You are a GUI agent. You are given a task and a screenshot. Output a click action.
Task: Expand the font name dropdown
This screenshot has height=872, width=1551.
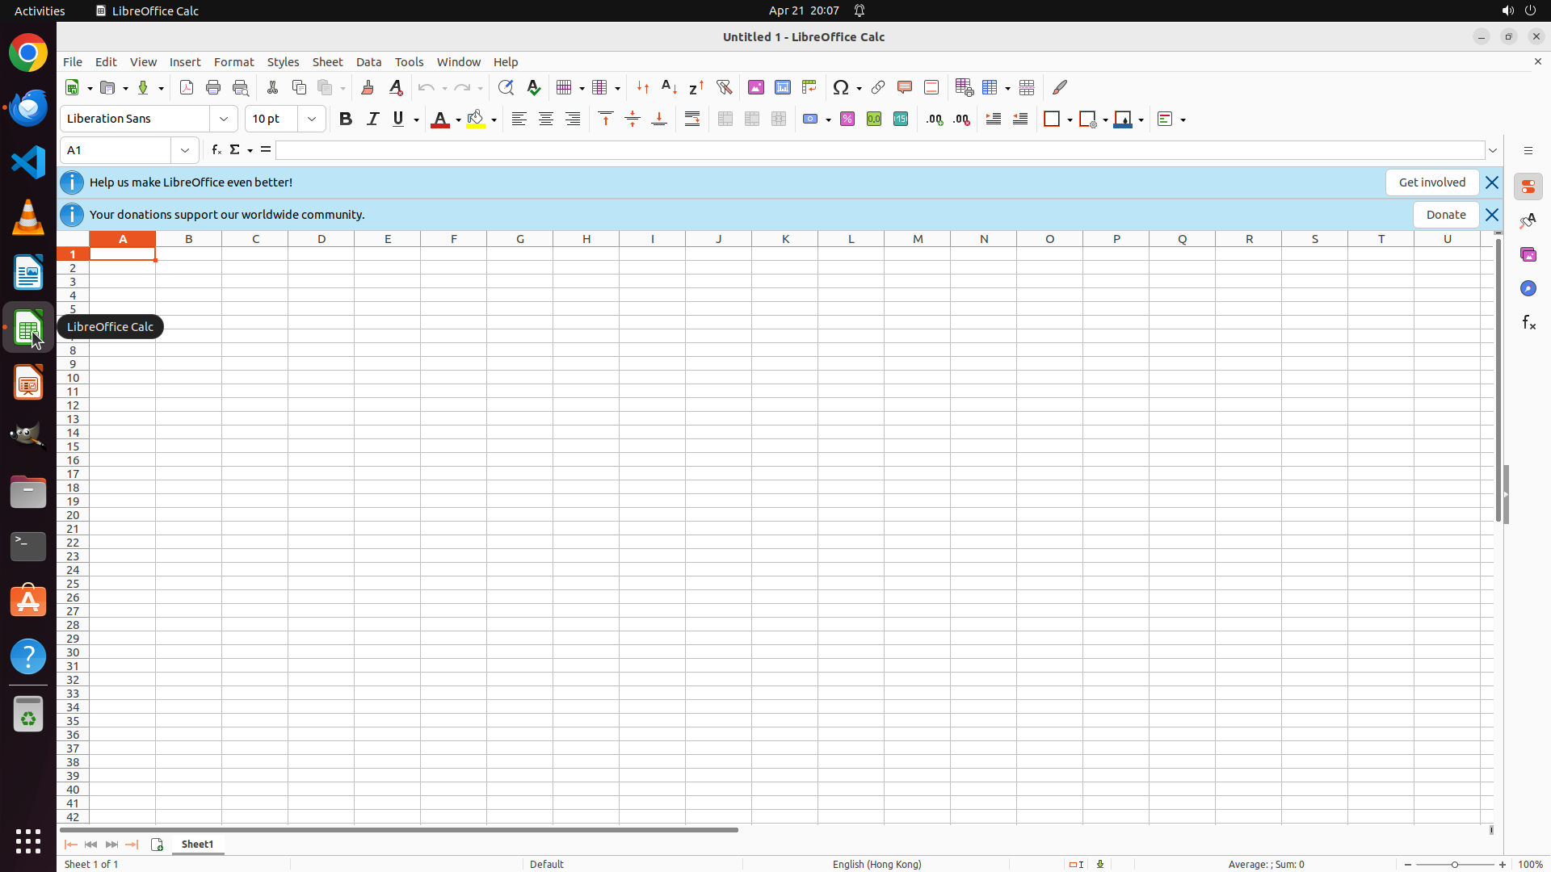coord(224,119)
